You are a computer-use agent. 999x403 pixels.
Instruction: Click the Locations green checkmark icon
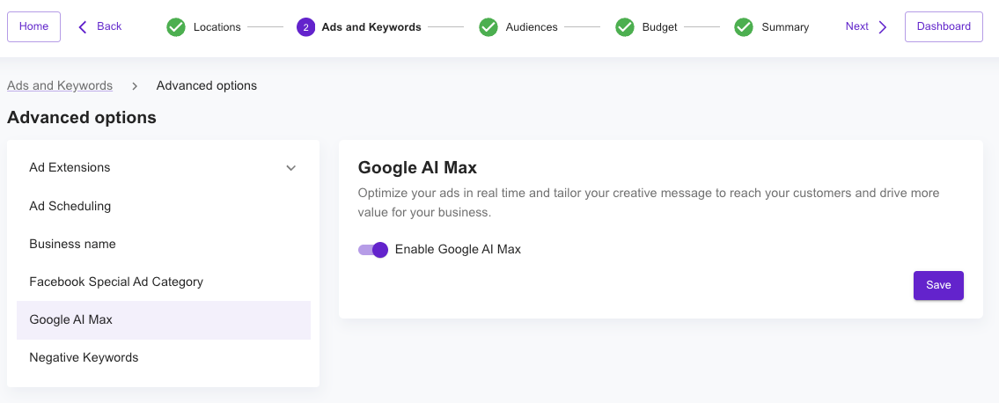(176, 27)
